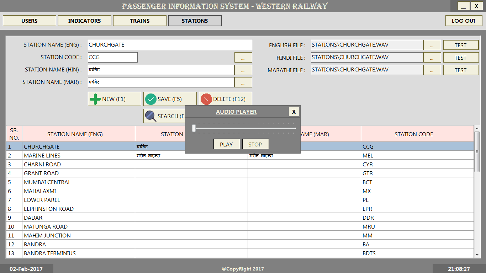This screenshot has width=486, height=273.
Task: Select the ELPHINSTON ROAD row
Action: 240,209
